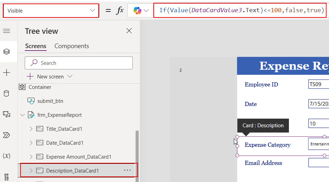Select frm_ExpenseReport in the tree
329x182 pixels.
59,115
